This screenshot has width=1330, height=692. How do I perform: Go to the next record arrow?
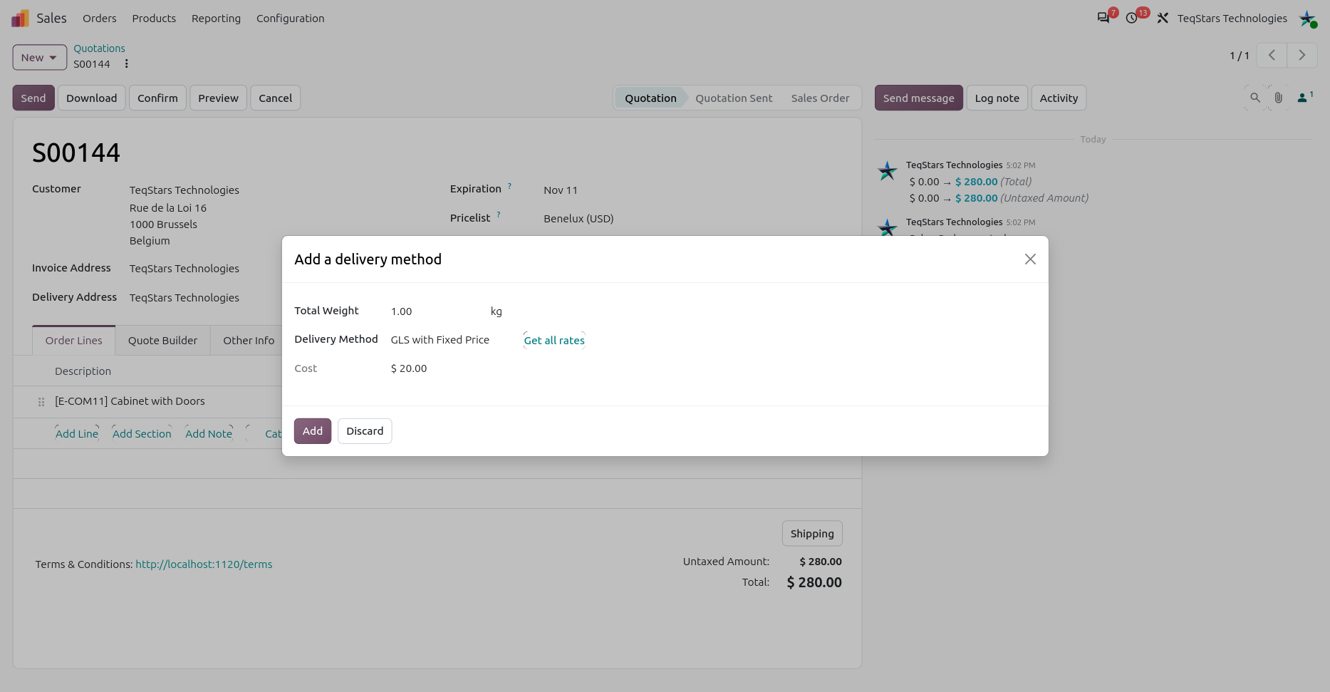coord(1302,55)
